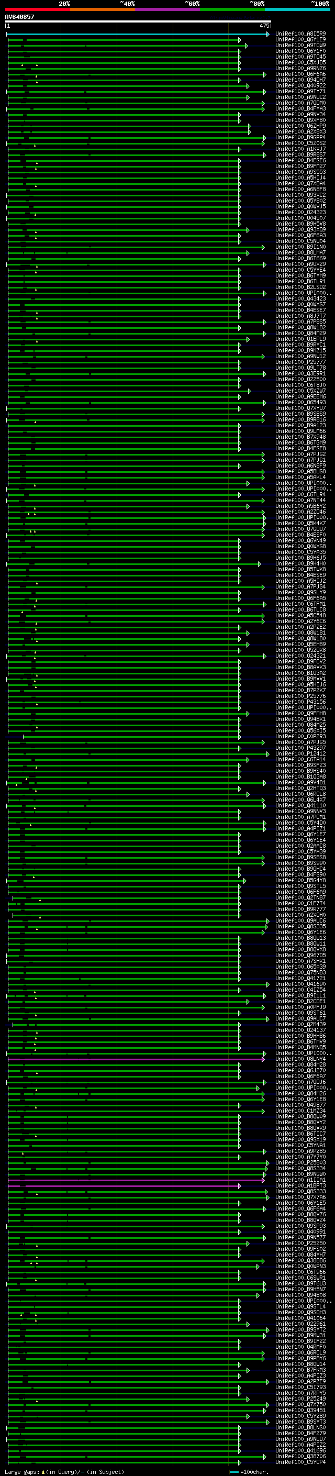Click the 475 end position on ruler
Viewport: 335px width, 1476px height.
(x=264, y=26)
